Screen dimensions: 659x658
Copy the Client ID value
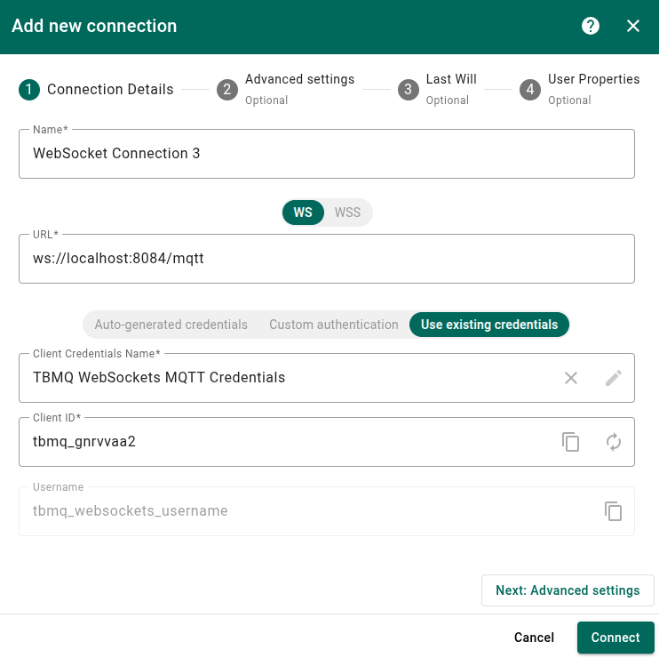pos(571,442)
